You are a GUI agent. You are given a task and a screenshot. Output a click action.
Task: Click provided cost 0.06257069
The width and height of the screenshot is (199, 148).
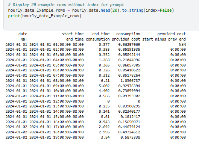coord(129,45)
